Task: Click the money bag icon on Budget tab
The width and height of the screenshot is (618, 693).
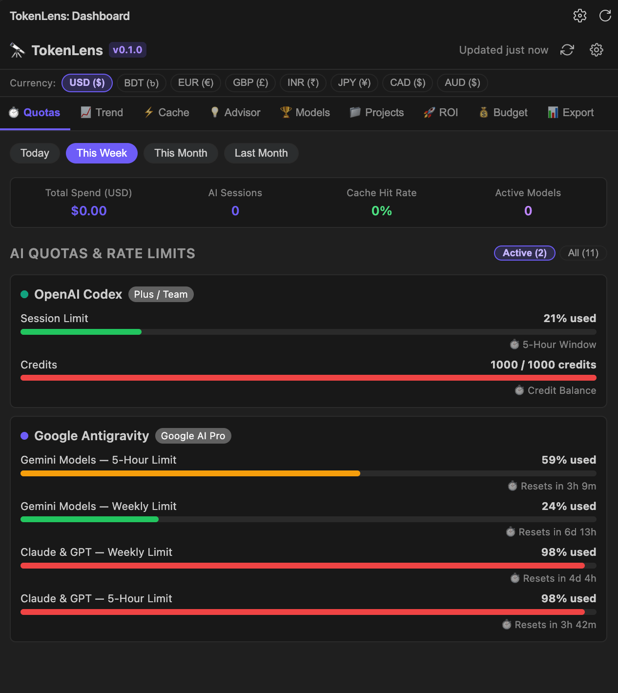Action: coord(484,113)
